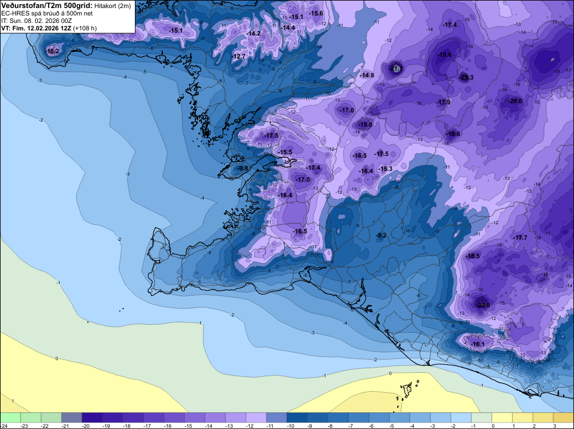Pick the legend swatch labeled -10
The image size is (574, 429).
click(297, 418)
